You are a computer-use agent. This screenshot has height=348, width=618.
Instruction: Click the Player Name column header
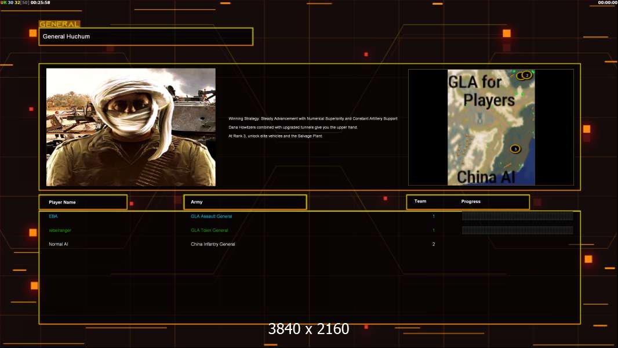83,202
